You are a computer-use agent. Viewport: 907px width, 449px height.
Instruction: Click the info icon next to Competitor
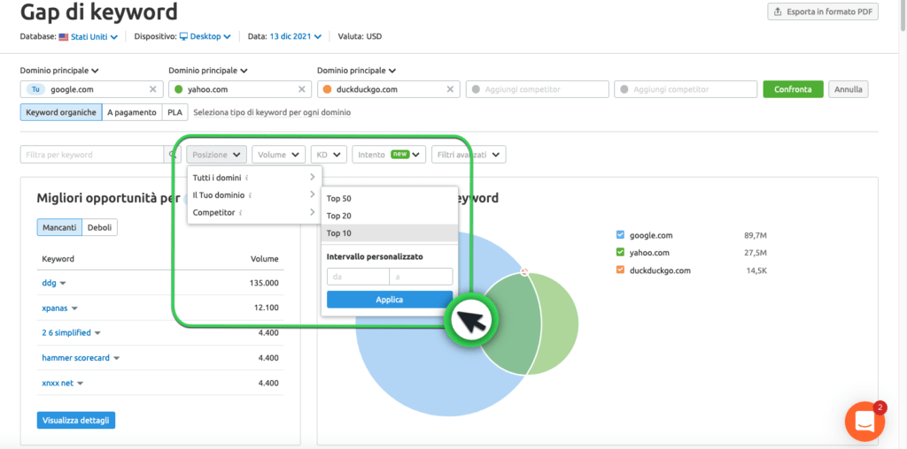tap(240, 213)
